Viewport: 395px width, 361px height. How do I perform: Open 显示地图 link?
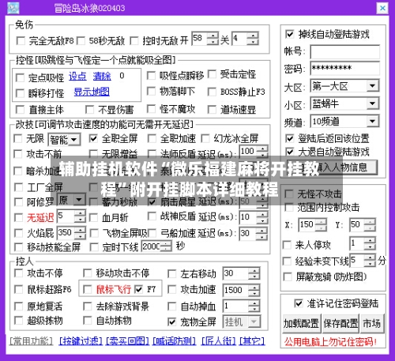(92, 92)
